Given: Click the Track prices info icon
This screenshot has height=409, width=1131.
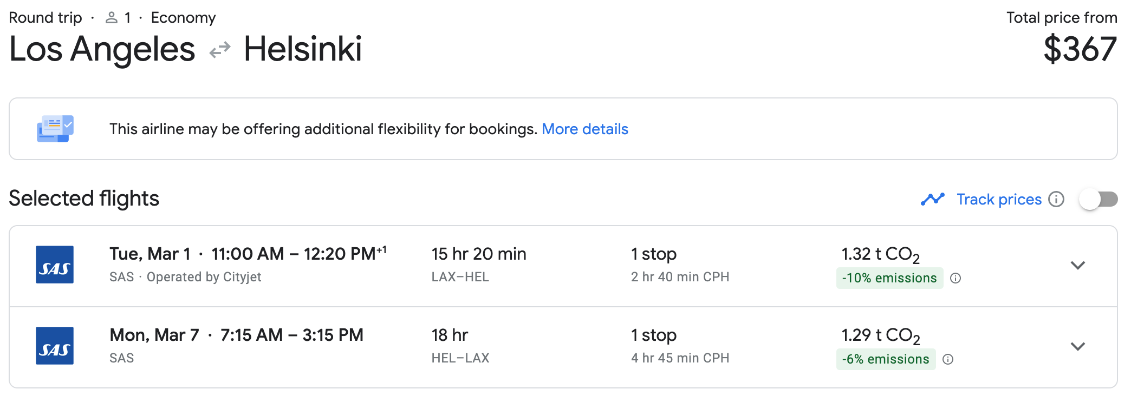Looking at the screenshot, I should click(x=1056, y=199).
